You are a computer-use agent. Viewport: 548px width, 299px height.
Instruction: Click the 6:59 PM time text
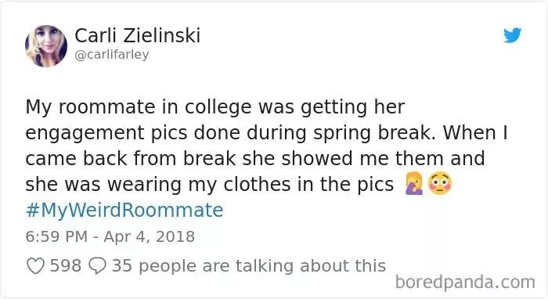tap(56, 236)
